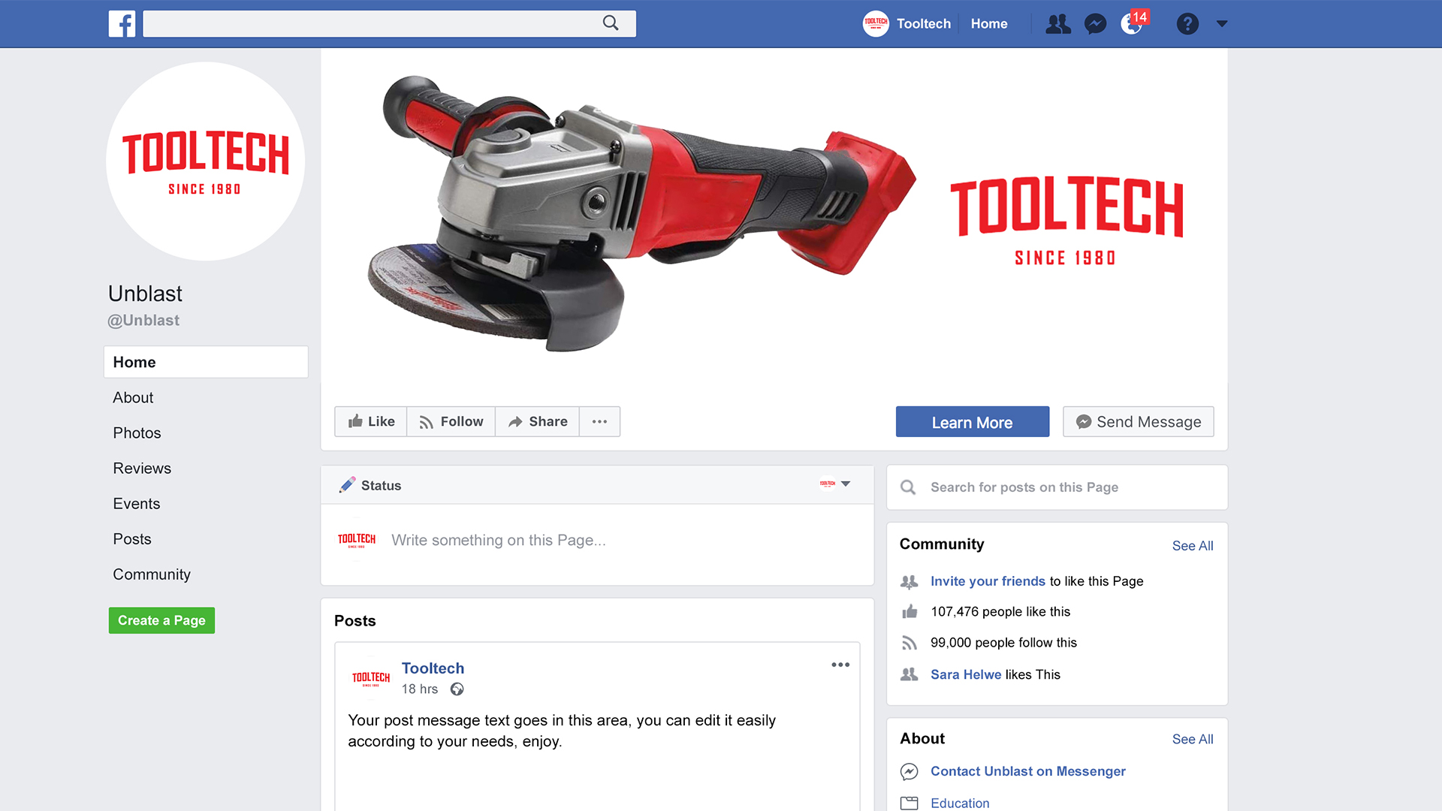Open the Reviews section in sidebar
The image size is (1442, 811).
(142, 468)
